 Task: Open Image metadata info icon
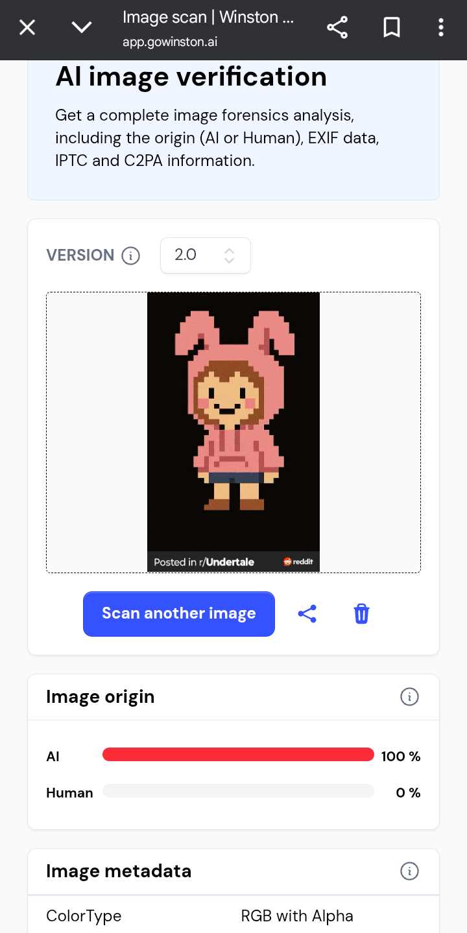[x=409, y=871]
